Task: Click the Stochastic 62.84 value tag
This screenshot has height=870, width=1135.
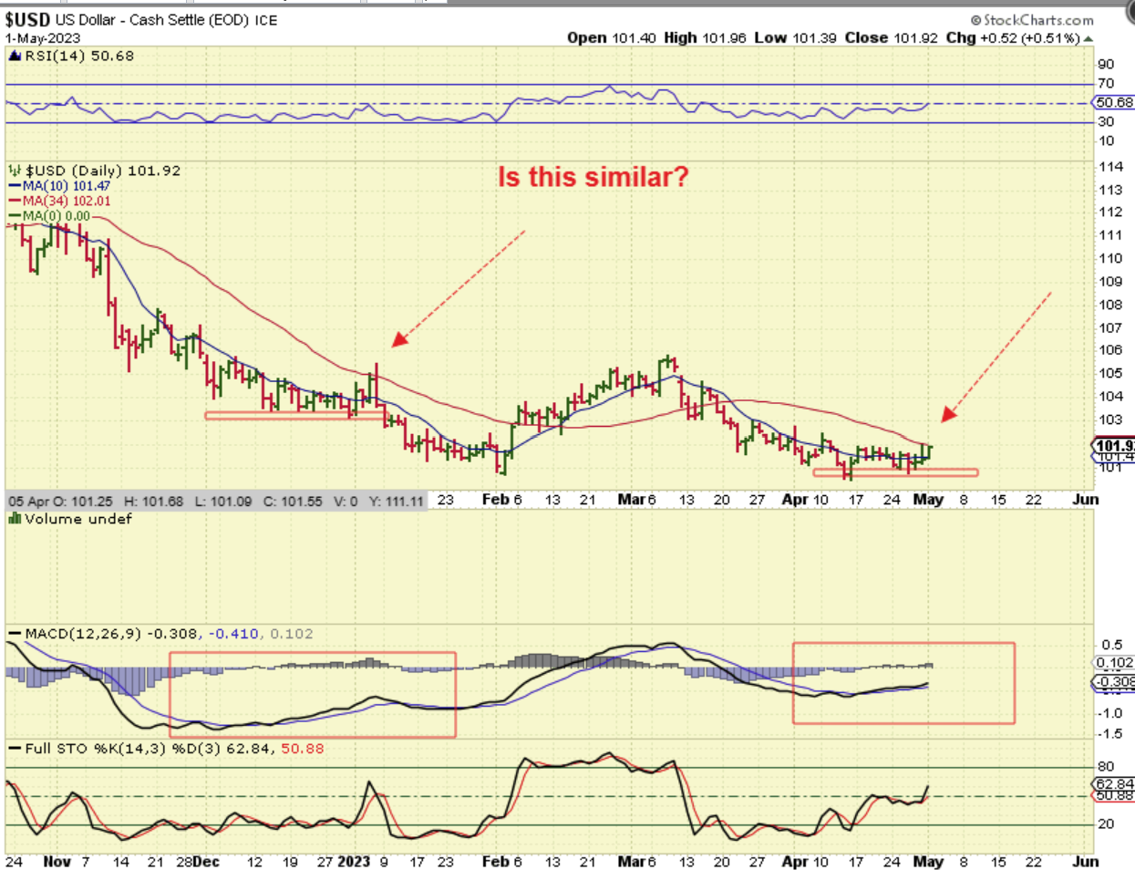Action: pyautogui.click(x=1113, y=783)
